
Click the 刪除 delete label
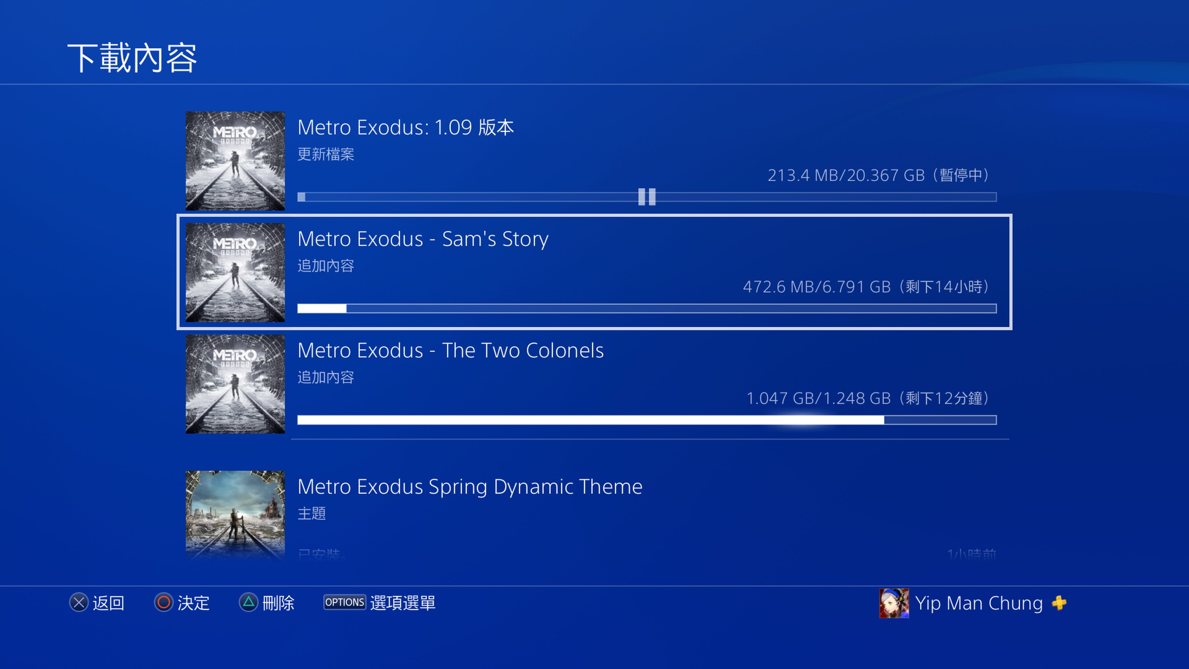click(278, 603)
